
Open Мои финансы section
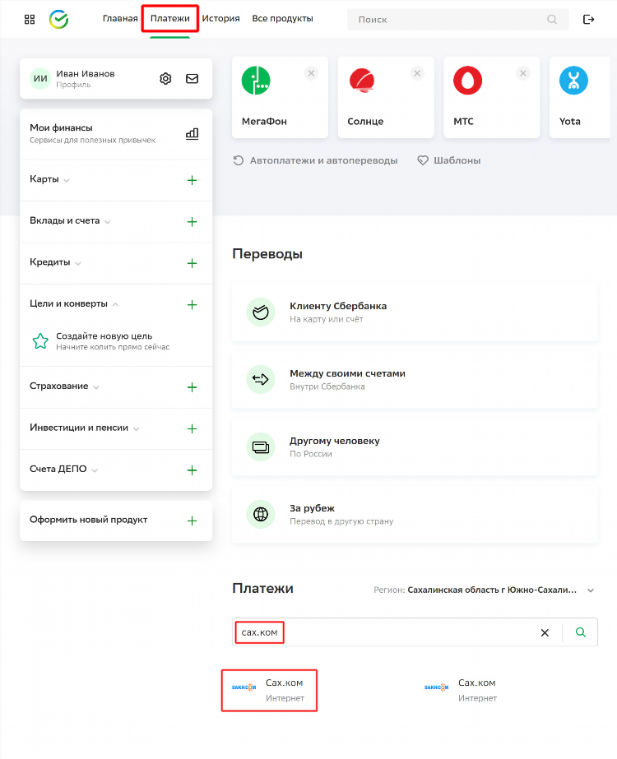116,133
